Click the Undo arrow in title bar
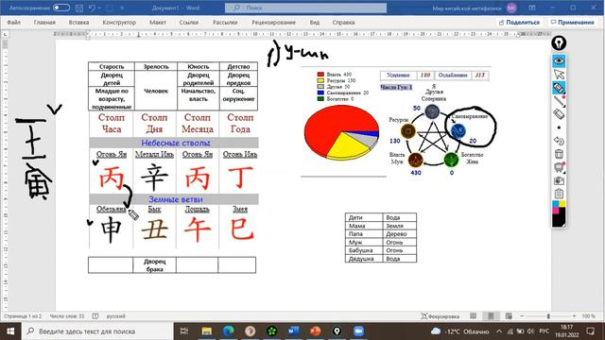605x340 pixels. point(92,8)
